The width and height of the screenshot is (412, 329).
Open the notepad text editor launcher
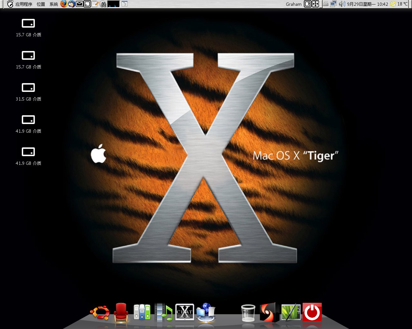pyautogui.click(x=95, y=4)
